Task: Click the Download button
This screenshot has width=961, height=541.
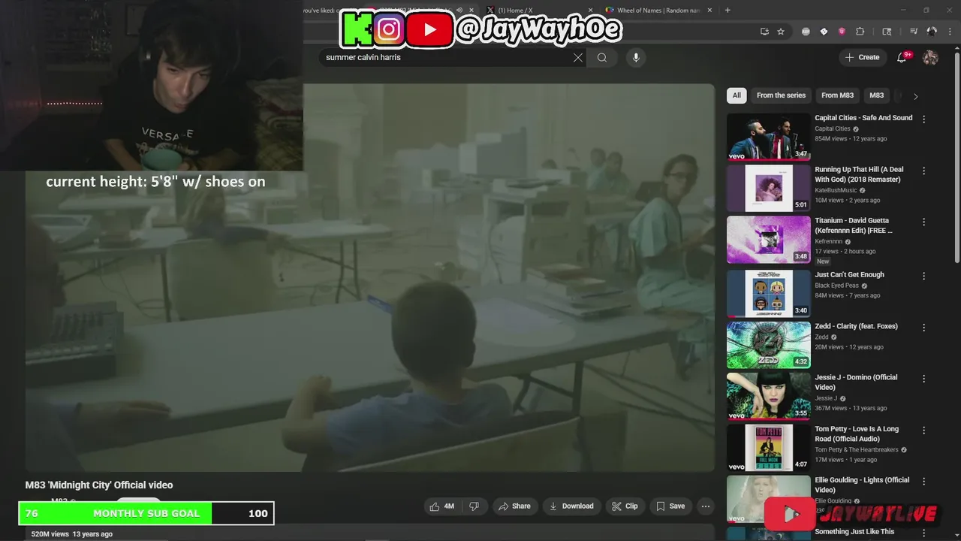Action: pyautogui.click(x=571, y=506)
